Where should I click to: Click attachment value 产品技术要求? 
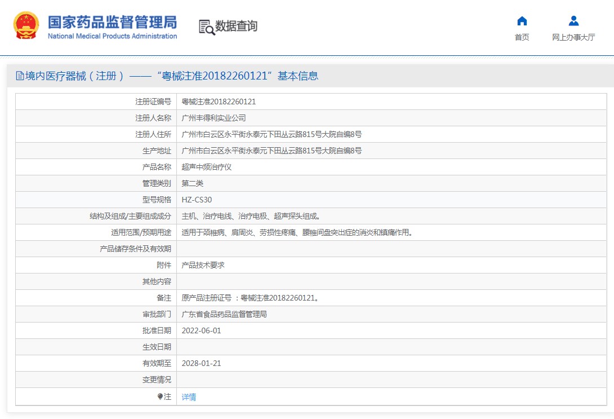click(203, 266)
